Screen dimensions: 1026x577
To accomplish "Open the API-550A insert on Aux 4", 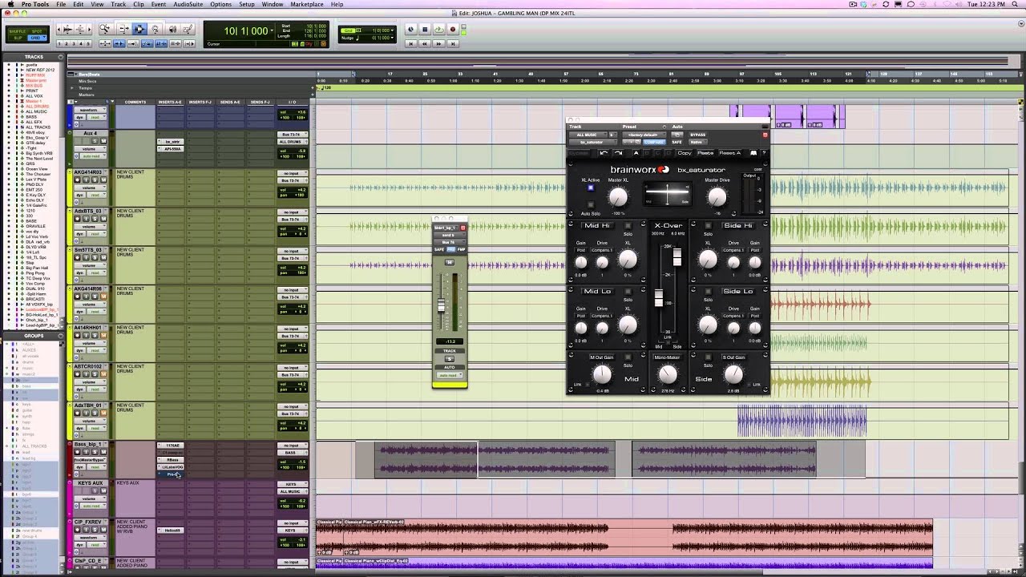I will [x=172, y=149].
